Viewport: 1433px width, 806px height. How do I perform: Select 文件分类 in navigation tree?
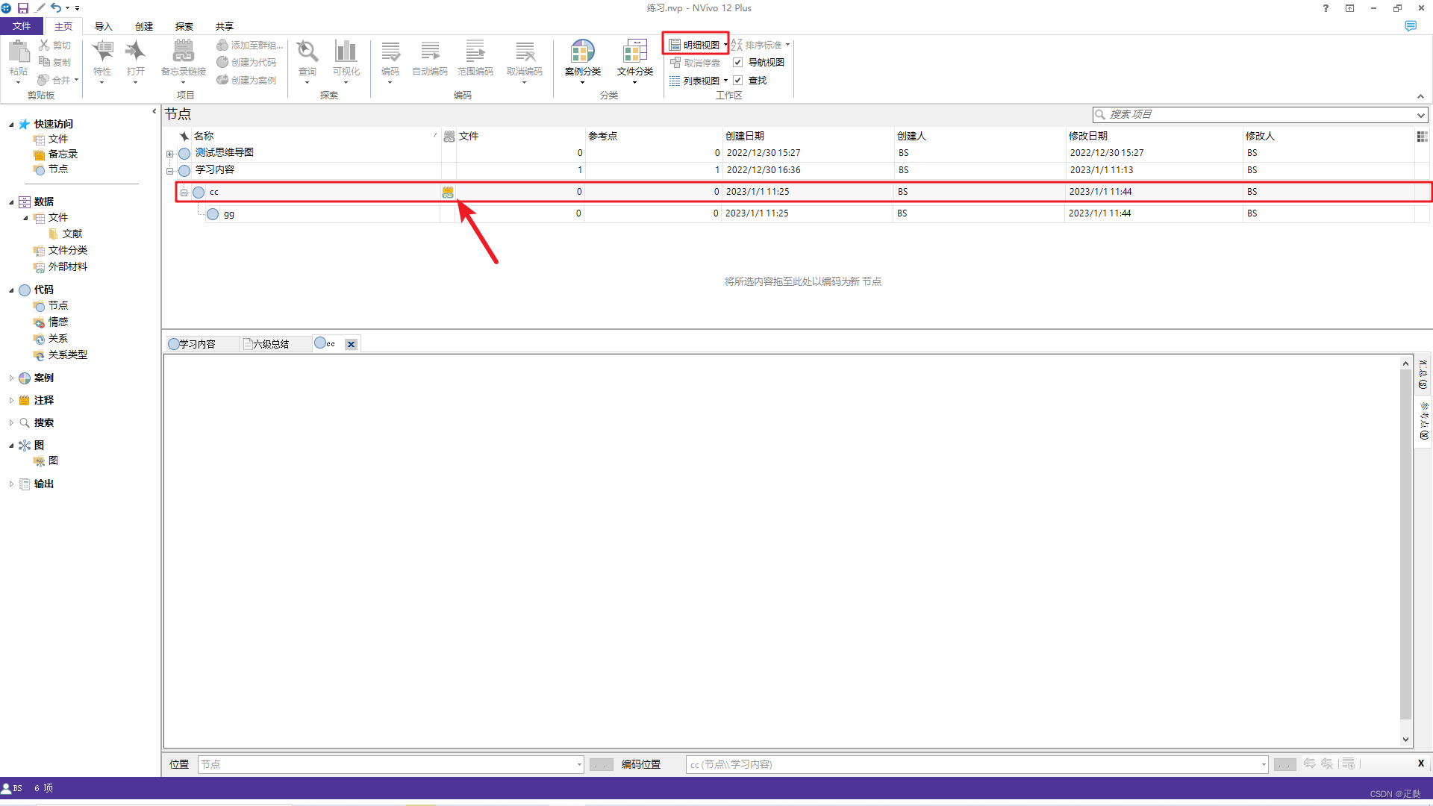coord(60,251)
